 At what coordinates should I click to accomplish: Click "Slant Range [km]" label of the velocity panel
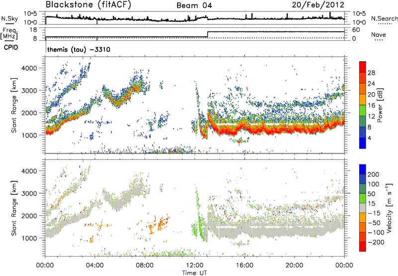[x=14, y=208]
